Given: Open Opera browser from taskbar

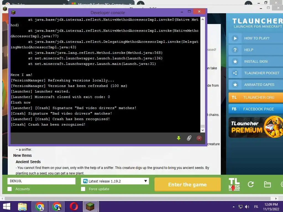Looking at the screenshot, I should click(x=74, y=206).
